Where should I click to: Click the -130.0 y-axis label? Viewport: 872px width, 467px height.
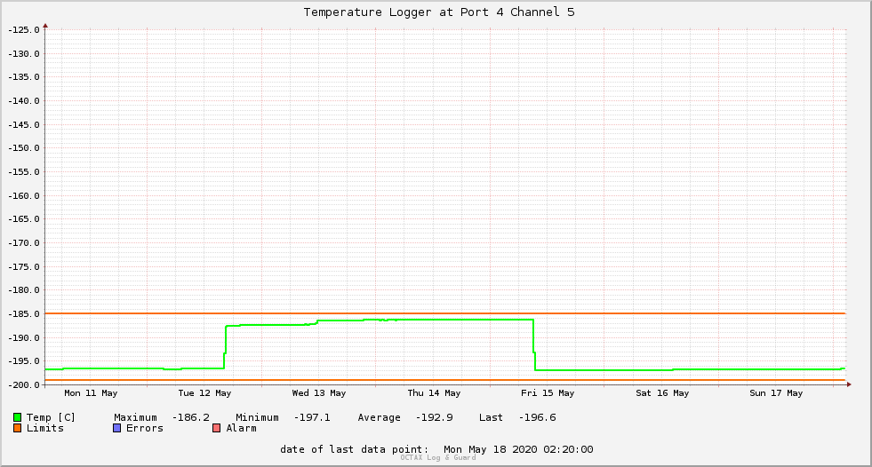(x=24, y=54)
